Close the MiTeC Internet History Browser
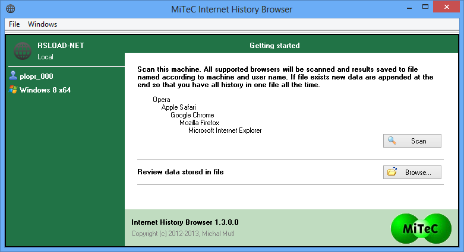 click(x=447, y=7)
